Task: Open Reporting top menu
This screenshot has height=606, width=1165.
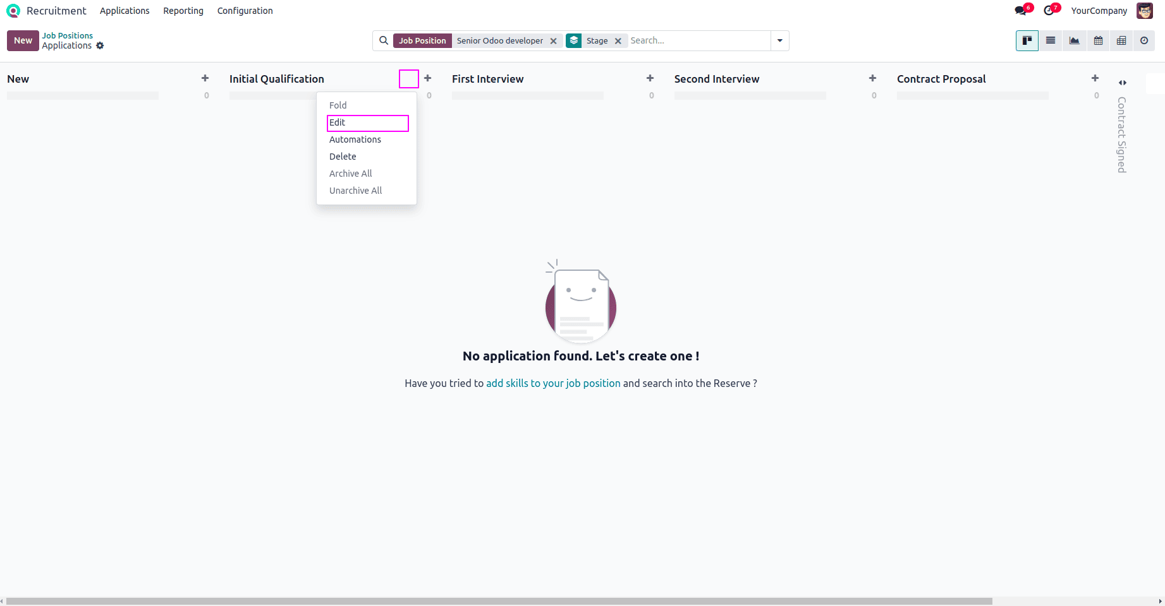Action: point(183,11)
